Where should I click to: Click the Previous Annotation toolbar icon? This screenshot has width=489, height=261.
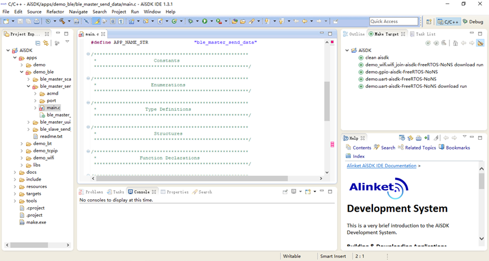click(281, 21)
